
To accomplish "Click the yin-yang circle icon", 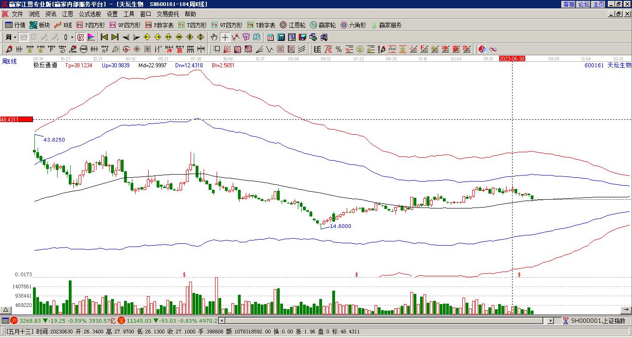I will tap(482, 49).
